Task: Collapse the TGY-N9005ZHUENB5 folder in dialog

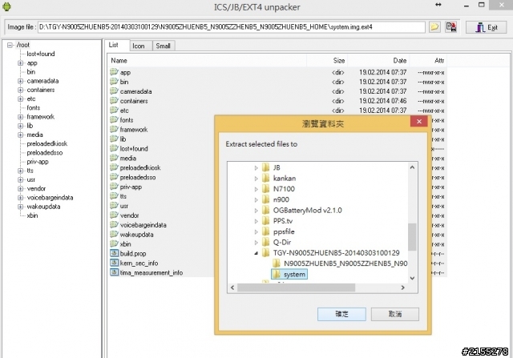Action: pos(256,253)
